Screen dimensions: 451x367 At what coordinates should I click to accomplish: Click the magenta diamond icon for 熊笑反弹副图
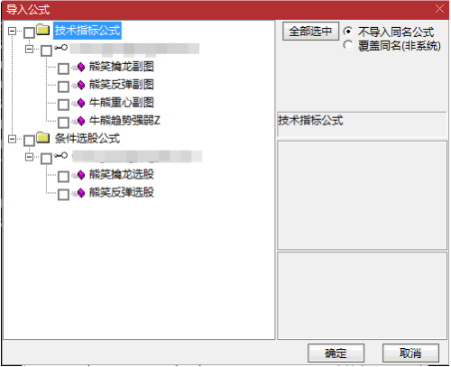(x=81, y=85)
